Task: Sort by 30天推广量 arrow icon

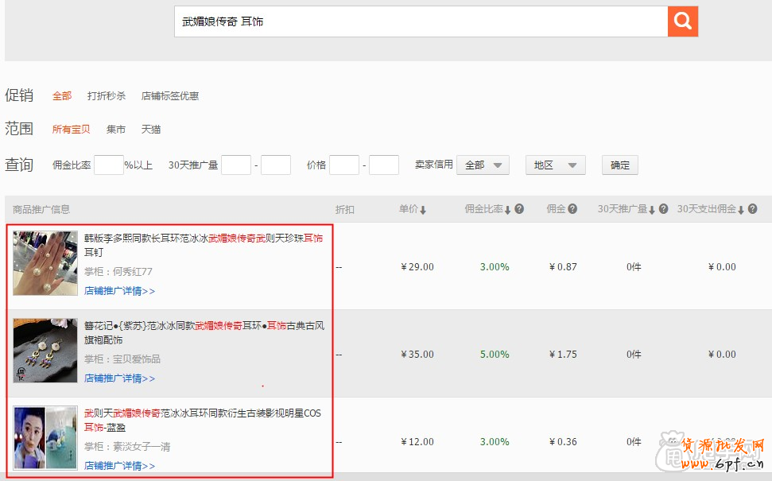Action: click(652, 210)
